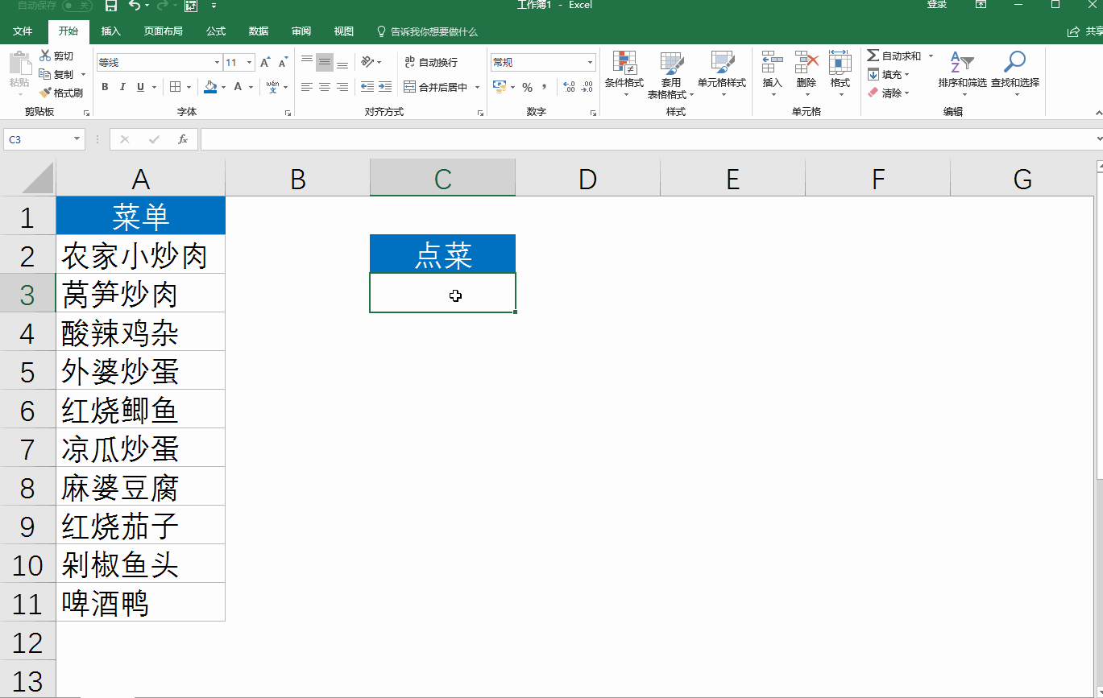
Task: Click the Delete cells (删除) icon
Action: click(806, 64)
